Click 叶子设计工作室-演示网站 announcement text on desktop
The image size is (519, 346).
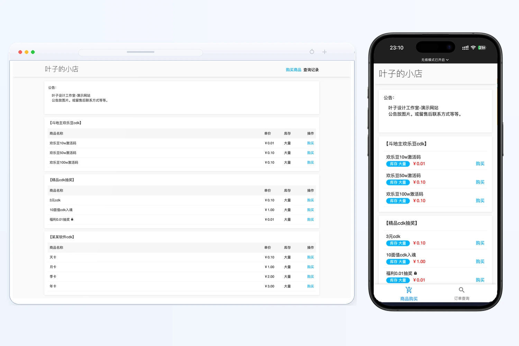point(71,95)
